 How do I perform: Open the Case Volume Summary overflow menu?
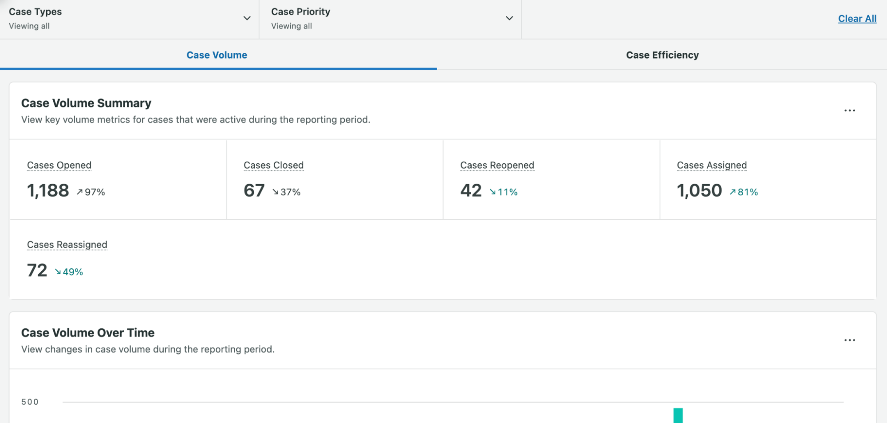(850, 110)
